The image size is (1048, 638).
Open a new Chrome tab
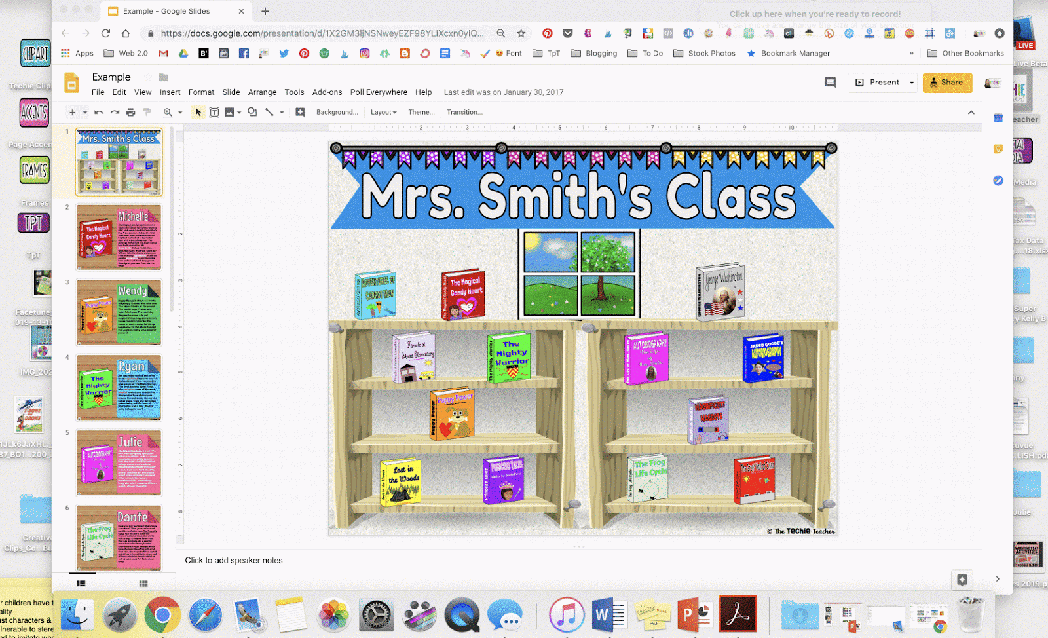[x=265, y=11]
